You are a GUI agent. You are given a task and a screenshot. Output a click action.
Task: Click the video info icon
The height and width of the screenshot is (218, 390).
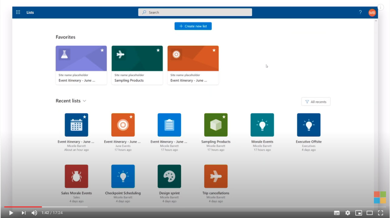381,7
